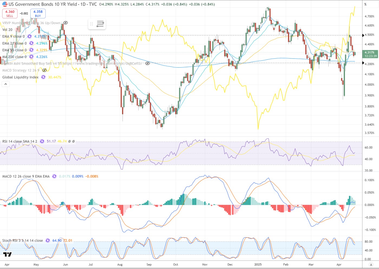Select the EMA 9 close 0 legend
The image size is (379, 269).
click(x=14, y=36)
